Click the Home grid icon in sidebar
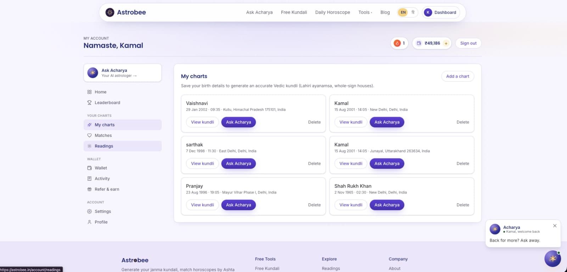The image size is (567, 272). 89,92
